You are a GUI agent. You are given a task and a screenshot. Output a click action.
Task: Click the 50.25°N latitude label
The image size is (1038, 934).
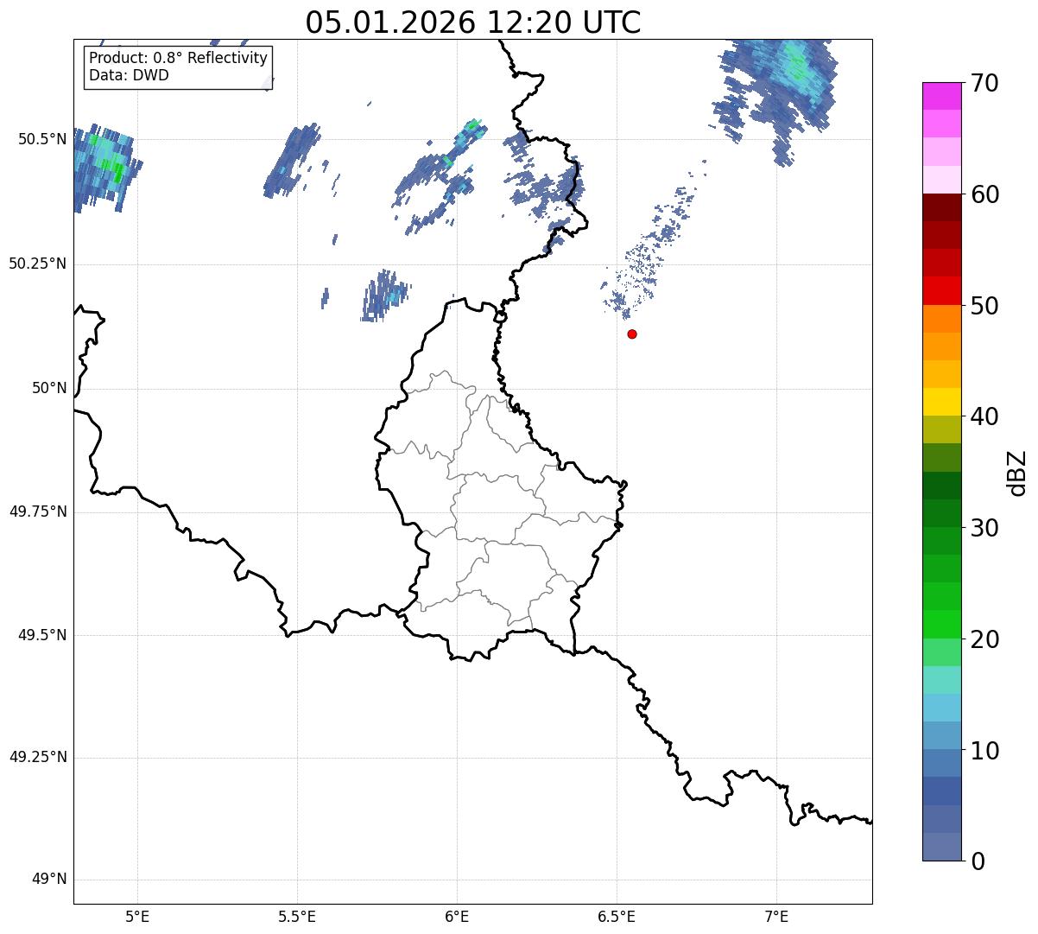38,264
